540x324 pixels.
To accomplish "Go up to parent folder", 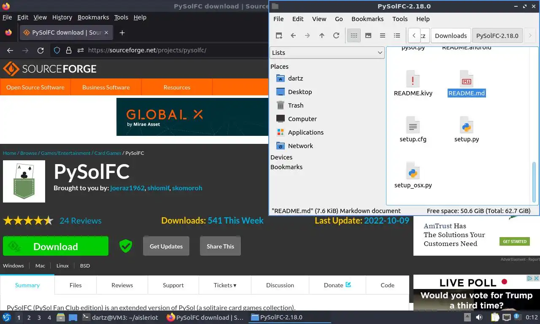I will coord(322,35).
